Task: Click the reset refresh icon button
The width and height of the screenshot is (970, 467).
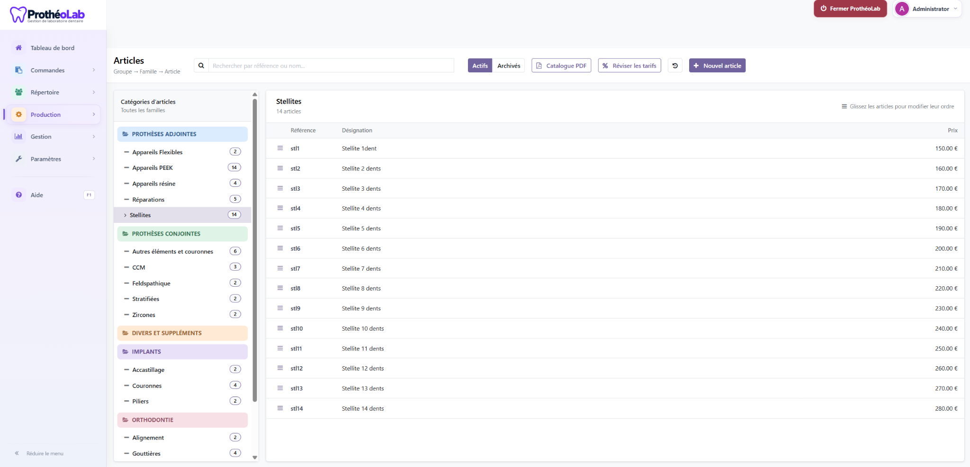Action: [675, 66]
